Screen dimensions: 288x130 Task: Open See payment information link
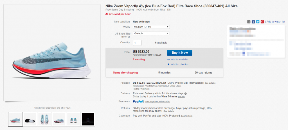point(157,101)
